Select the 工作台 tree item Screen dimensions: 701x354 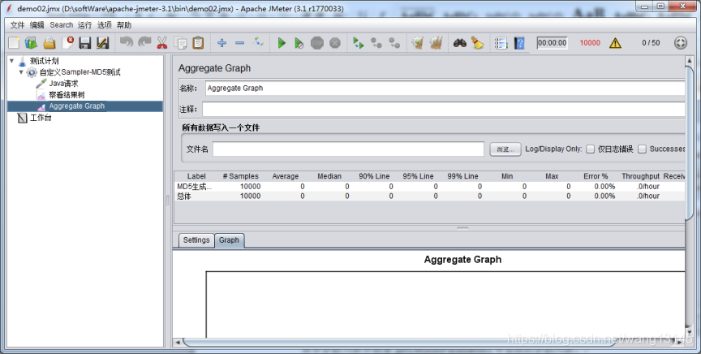[41, 118]
